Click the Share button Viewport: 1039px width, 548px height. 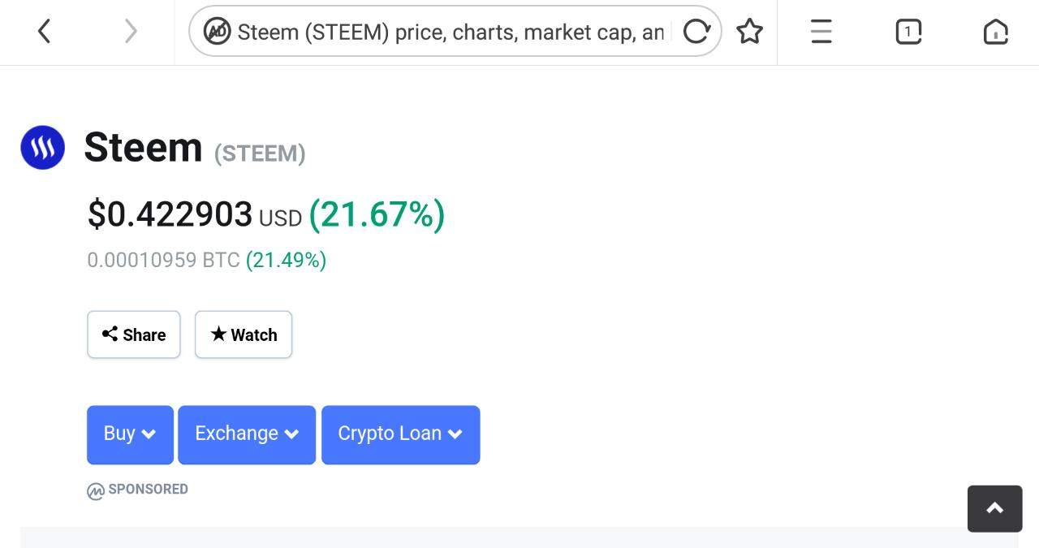tap(134, 334)
